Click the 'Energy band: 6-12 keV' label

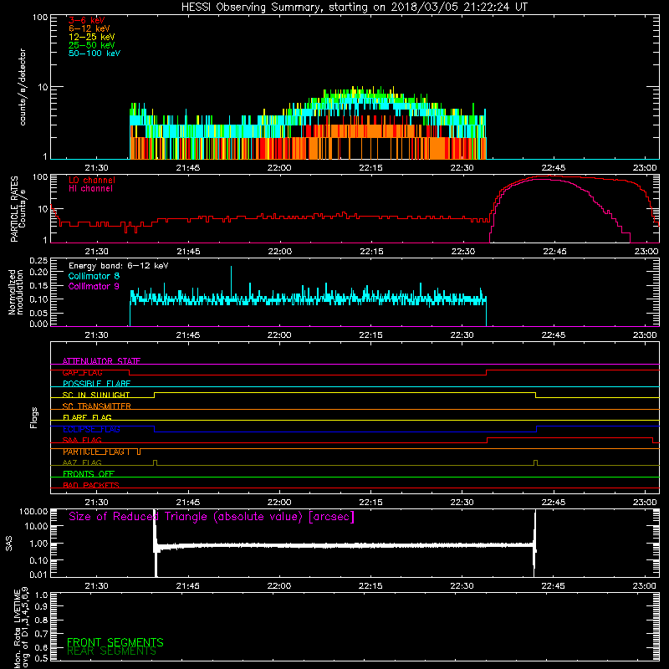[118, 266]
